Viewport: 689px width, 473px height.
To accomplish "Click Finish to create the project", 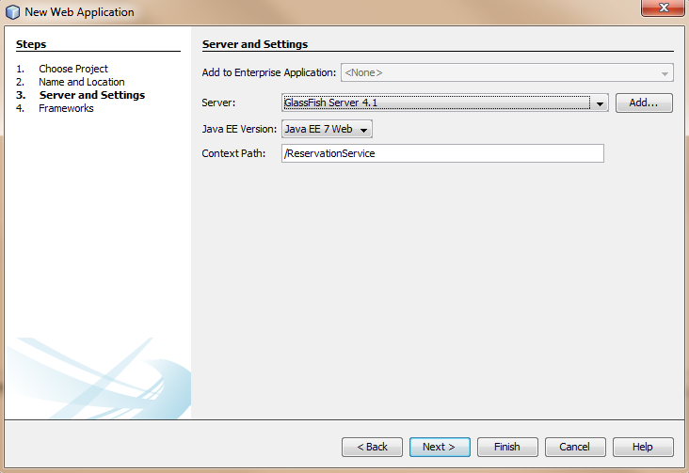I will pos(507,447).
